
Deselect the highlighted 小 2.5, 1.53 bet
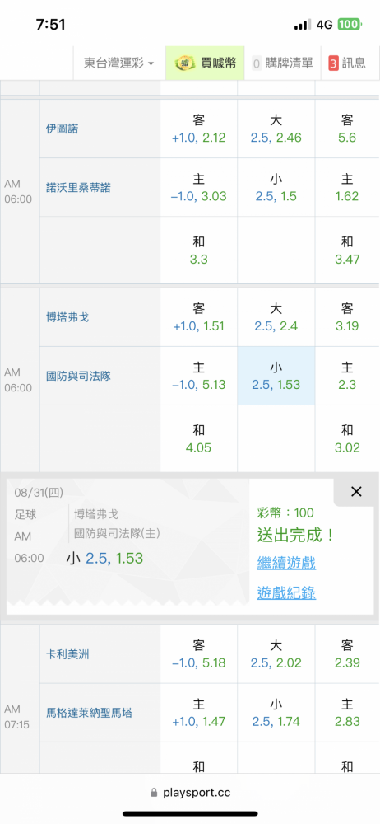click(x=276, y=377)
